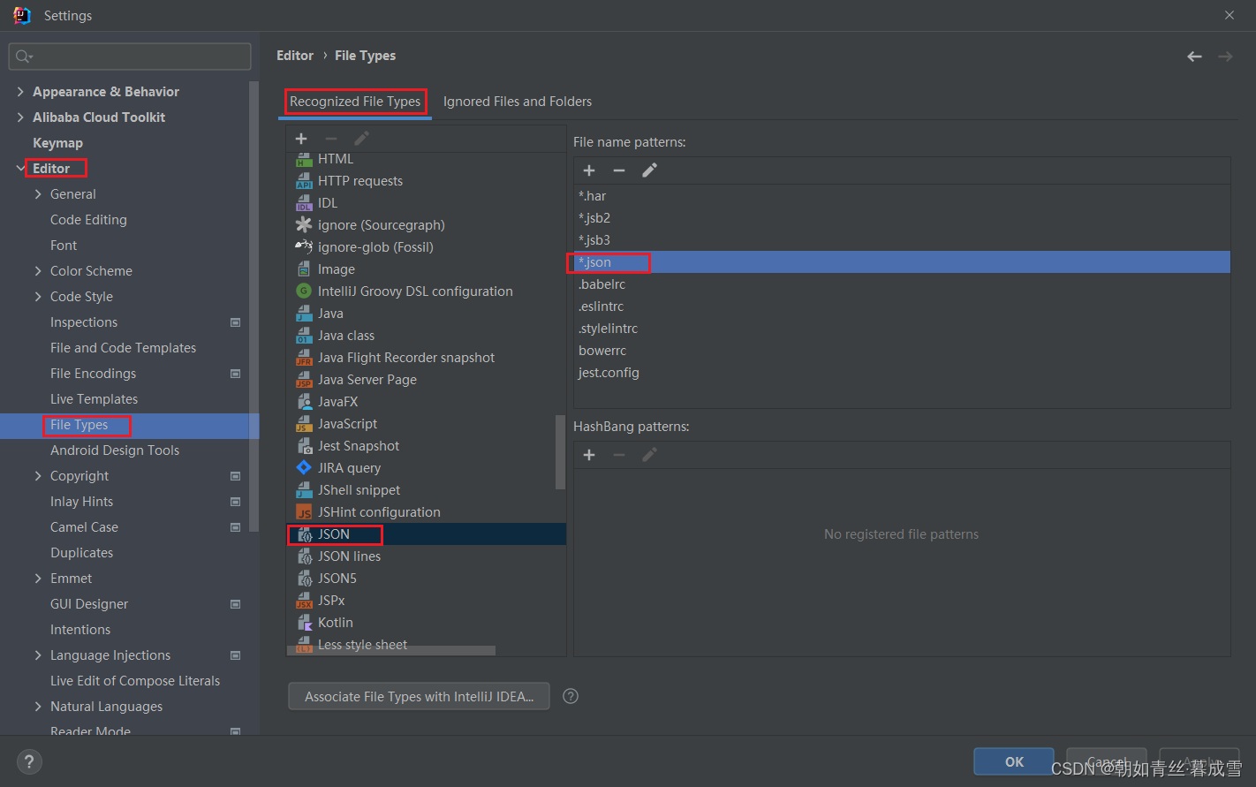
Task: Expand the General settings node
Action: (38, 194)
